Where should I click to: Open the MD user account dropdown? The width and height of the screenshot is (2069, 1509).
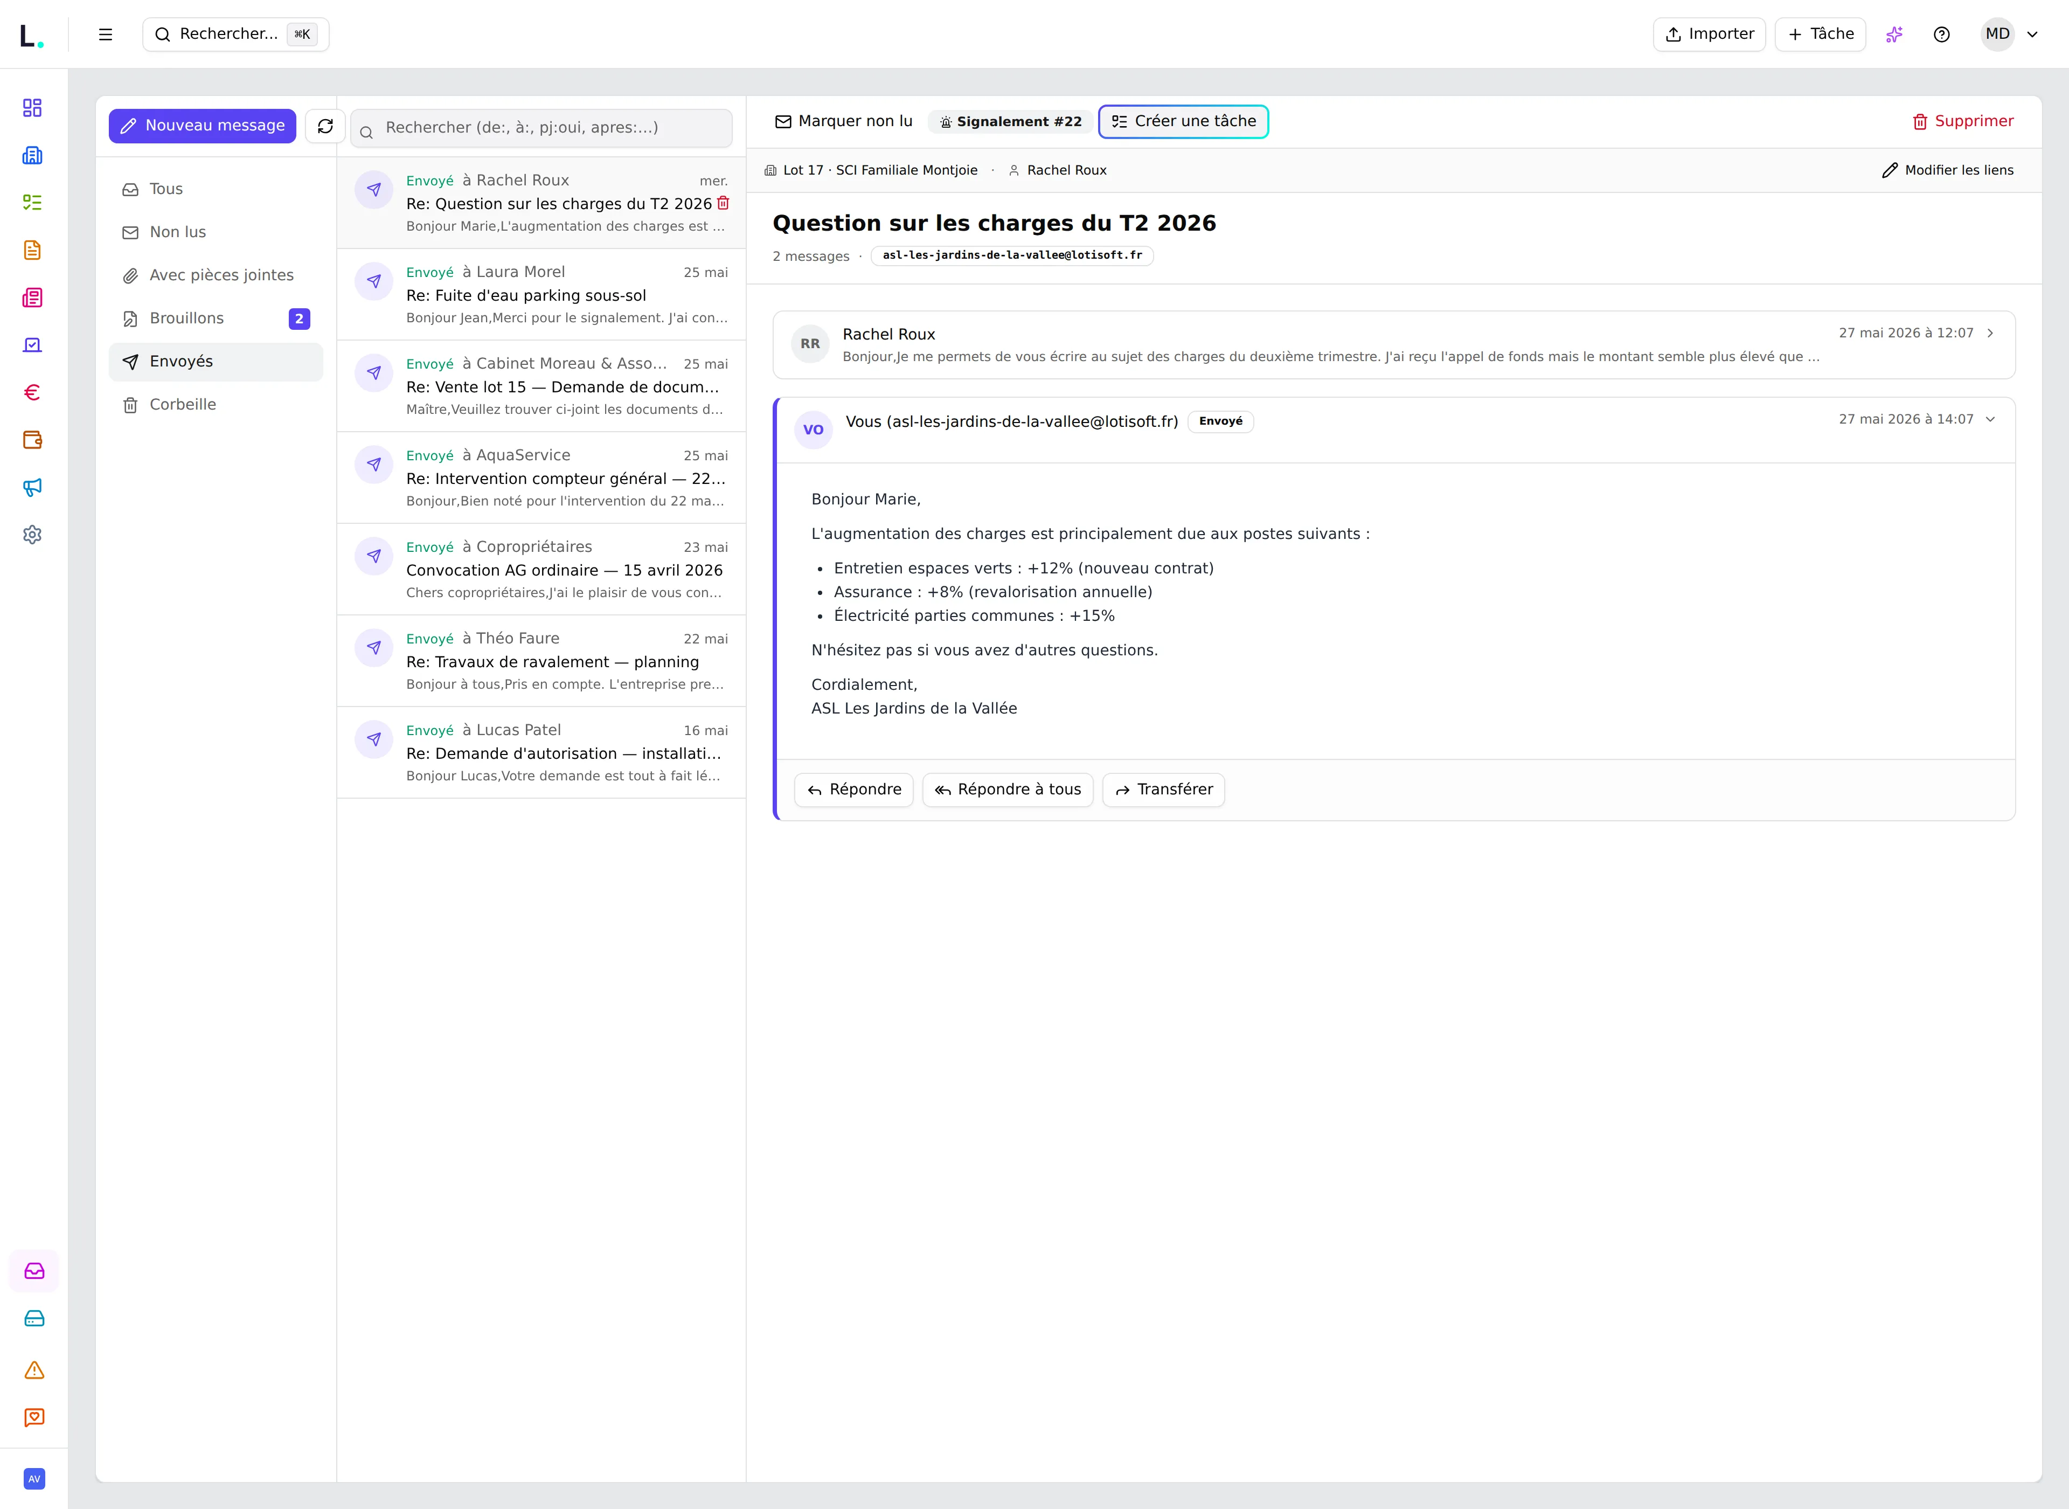(x=2010, y=34)
